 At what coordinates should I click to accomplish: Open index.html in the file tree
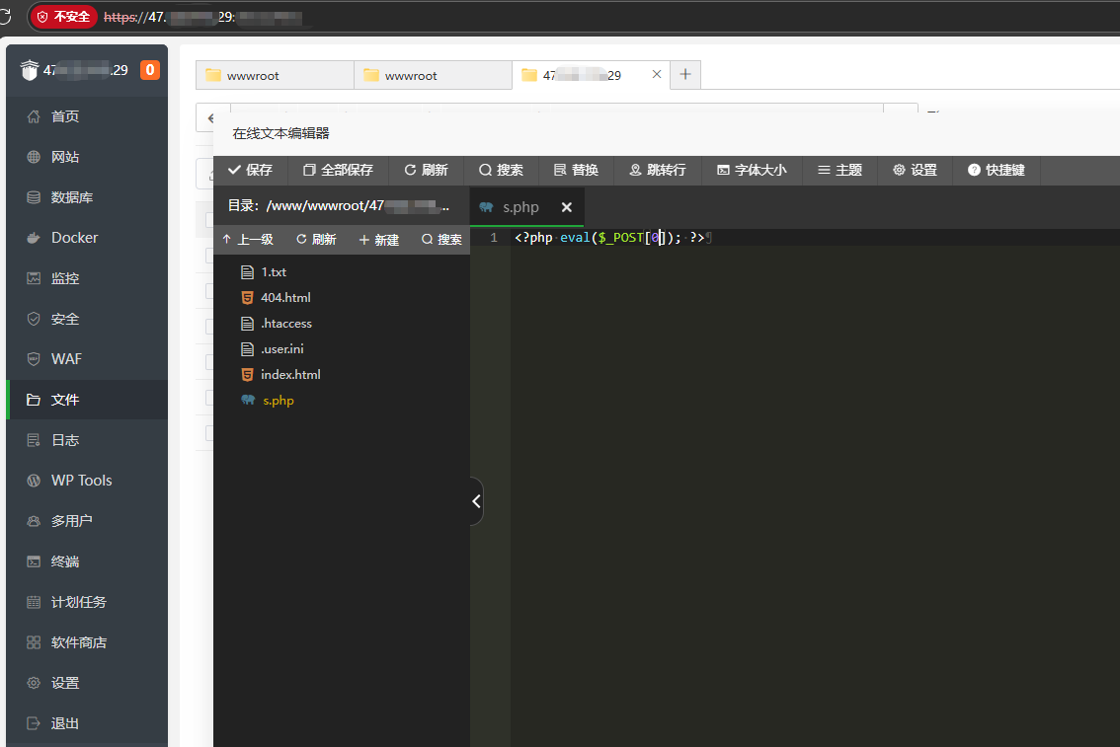click(x=290, y=375)
